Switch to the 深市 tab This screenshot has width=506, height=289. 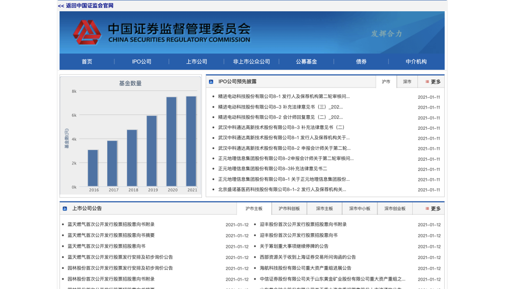(407, 81)
